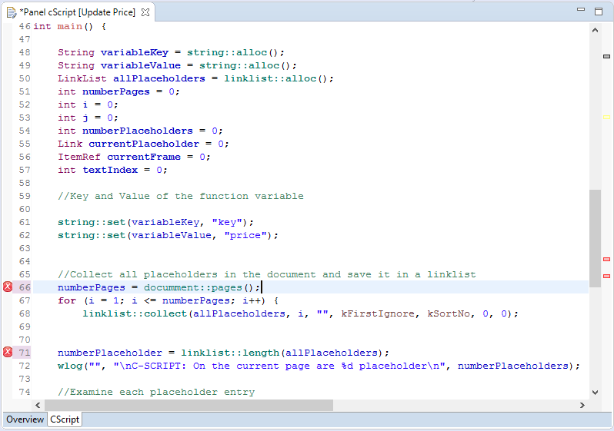Switch to the Overview tab
This screenshot has width=614, height=431.
pos(25,419)
